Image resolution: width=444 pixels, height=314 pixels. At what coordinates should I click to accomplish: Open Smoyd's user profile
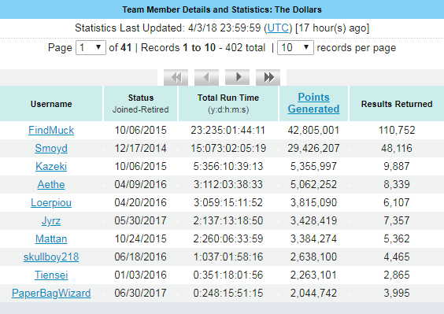51,149
